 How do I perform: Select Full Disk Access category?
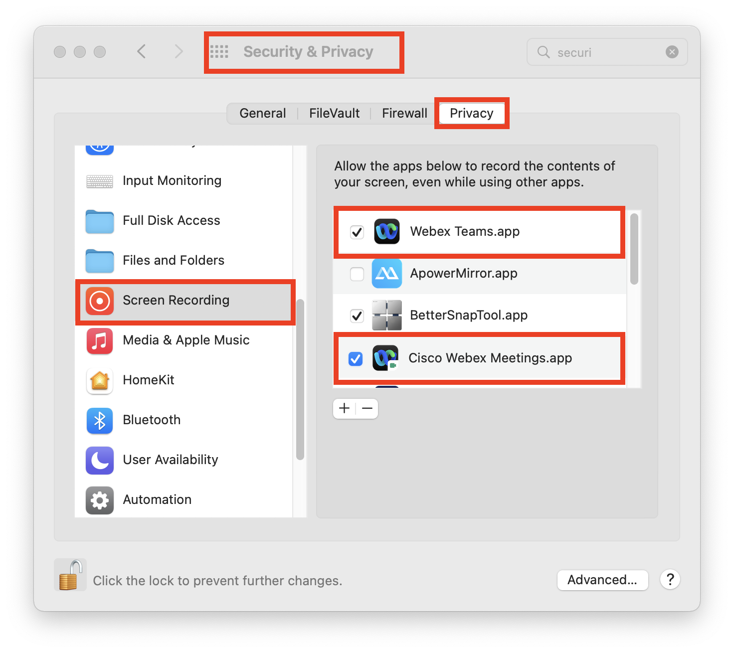172,220
